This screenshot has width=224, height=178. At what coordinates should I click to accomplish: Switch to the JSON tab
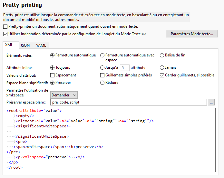25,45
